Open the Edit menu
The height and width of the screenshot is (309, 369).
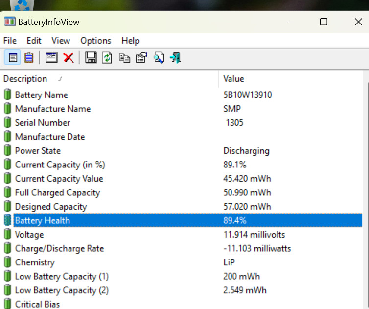tap(34, 41)
